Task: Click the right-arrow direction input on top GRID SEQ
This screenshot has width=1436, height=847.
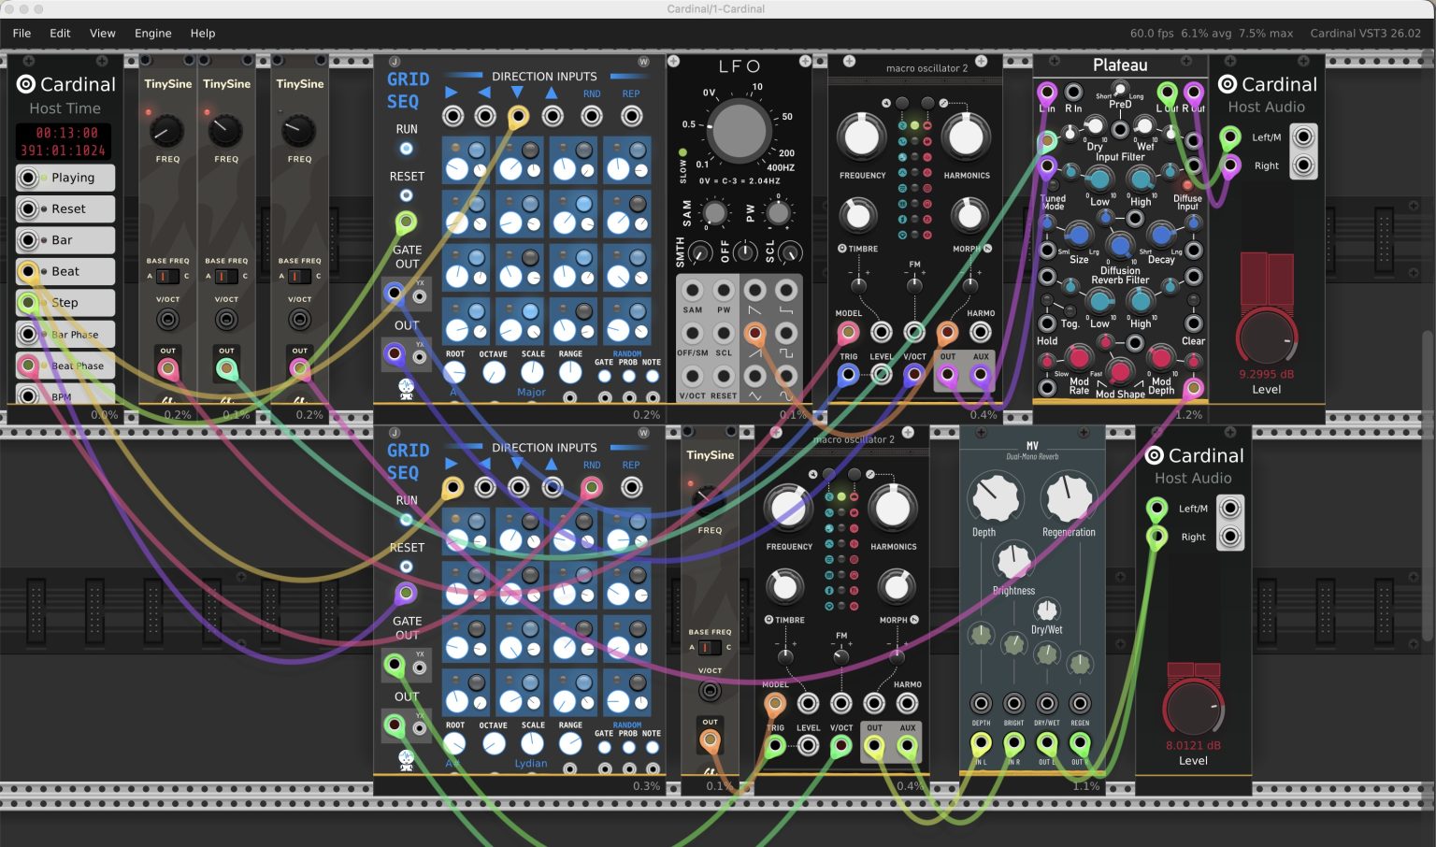Action: [x=452, y=117]
